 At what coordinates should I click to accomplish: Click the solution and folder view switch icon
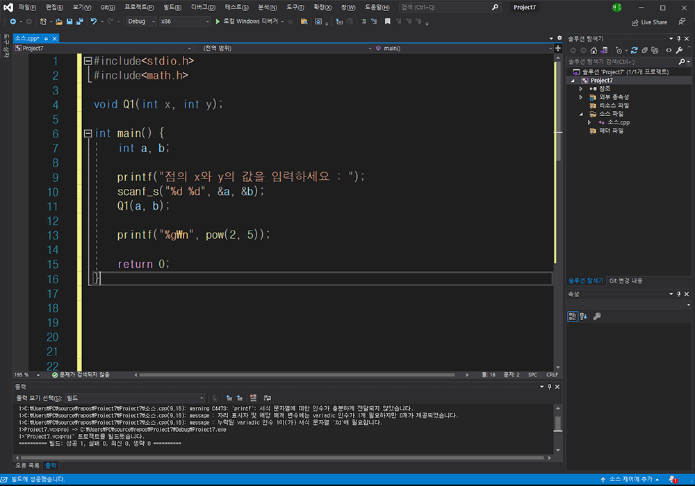[x=604, y=51]
